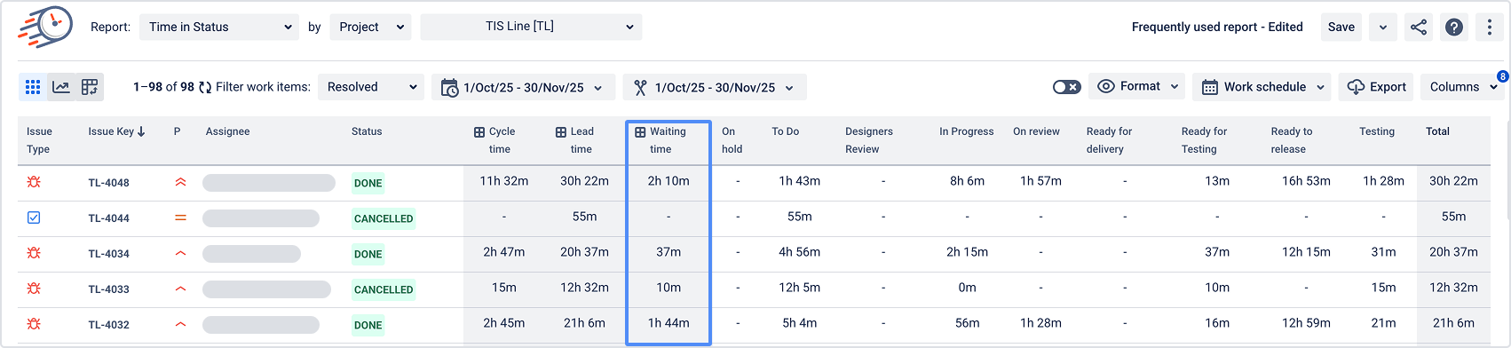Click the sort arrow on Issue Key column
Screen dimensions: 1511x348
tap(141, 131)
